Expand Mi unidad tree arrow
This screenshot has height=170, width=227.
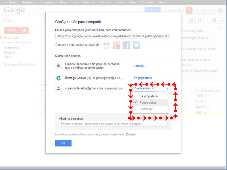click(2, 38)
